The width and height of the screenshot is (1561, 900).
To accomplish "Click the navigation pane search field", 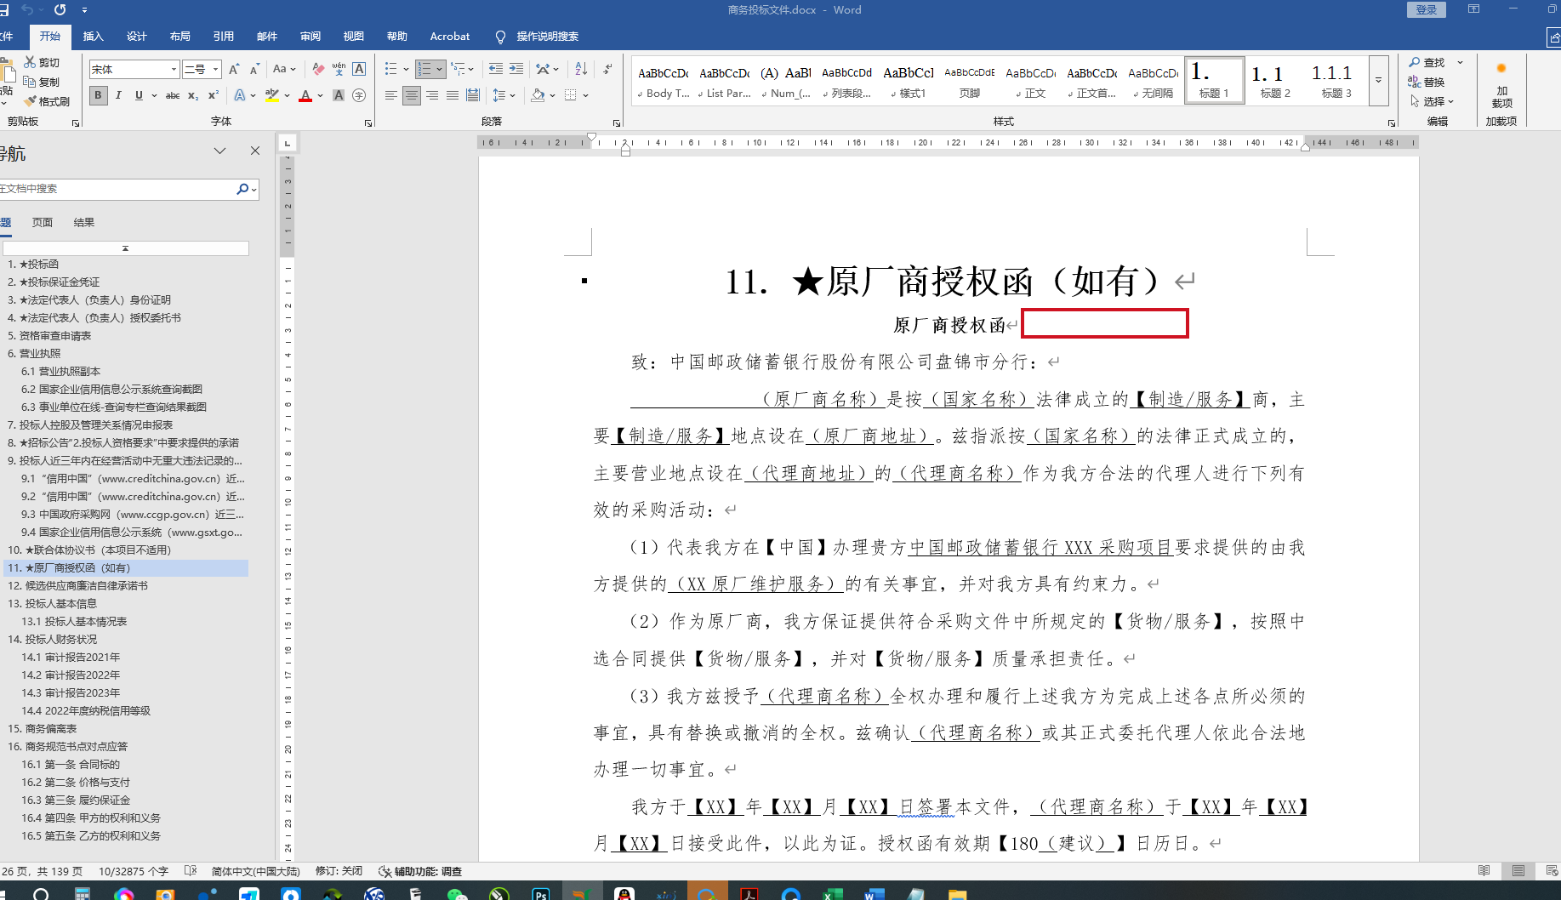I will click(117, 189).
